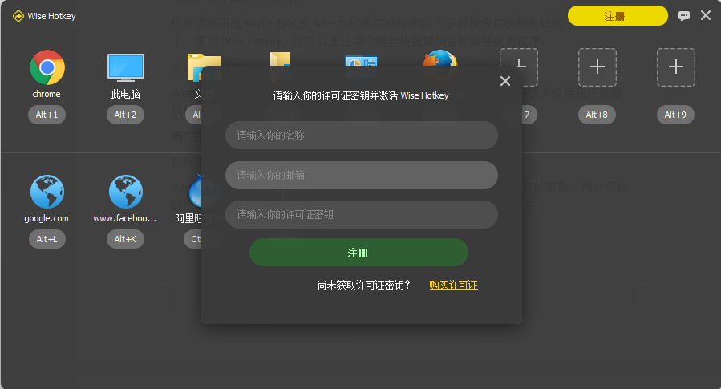Click the yellow 注册 button at top
The height and width of the screenshot is (389, 721).
coord(618,16)
